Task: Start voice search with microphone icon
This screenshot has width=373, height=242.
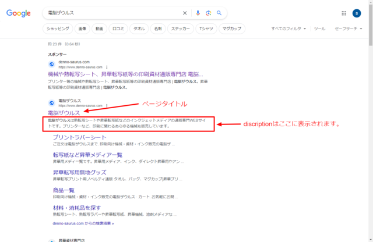Action: tap(198, 13)
